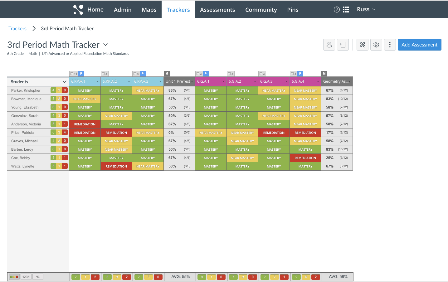The height and width of the screenshot is (282, 448).
Task: Click the M badge above Unit 1 PreTest
Action: coord(167,74)
